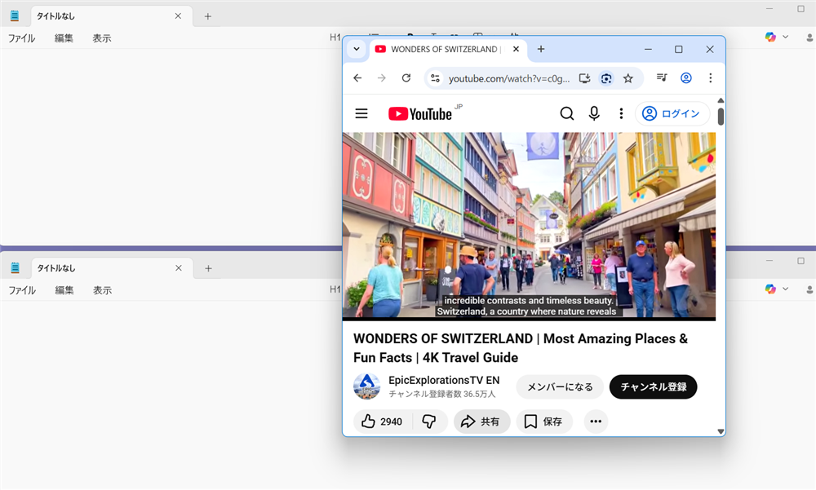Toggle the like button showing 2940

[x=380, y=422]
